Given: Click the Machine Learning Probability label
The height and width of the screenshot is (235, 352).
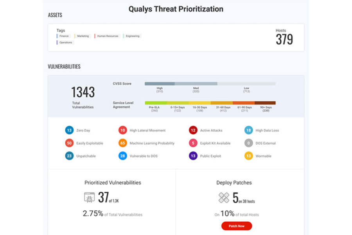Looking at the screenshot, I should pos(152,143).
